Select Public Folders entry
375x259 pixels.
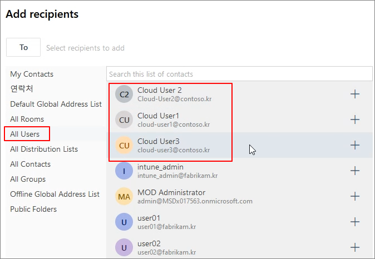pyautogui.click(x=33, y=210)
